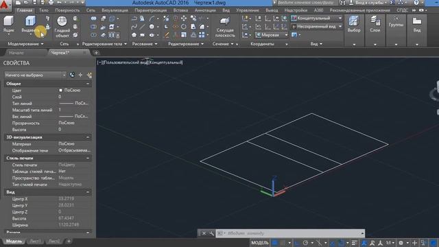
Task: Open the Layers (Слои) panel button
Action: 375,24
